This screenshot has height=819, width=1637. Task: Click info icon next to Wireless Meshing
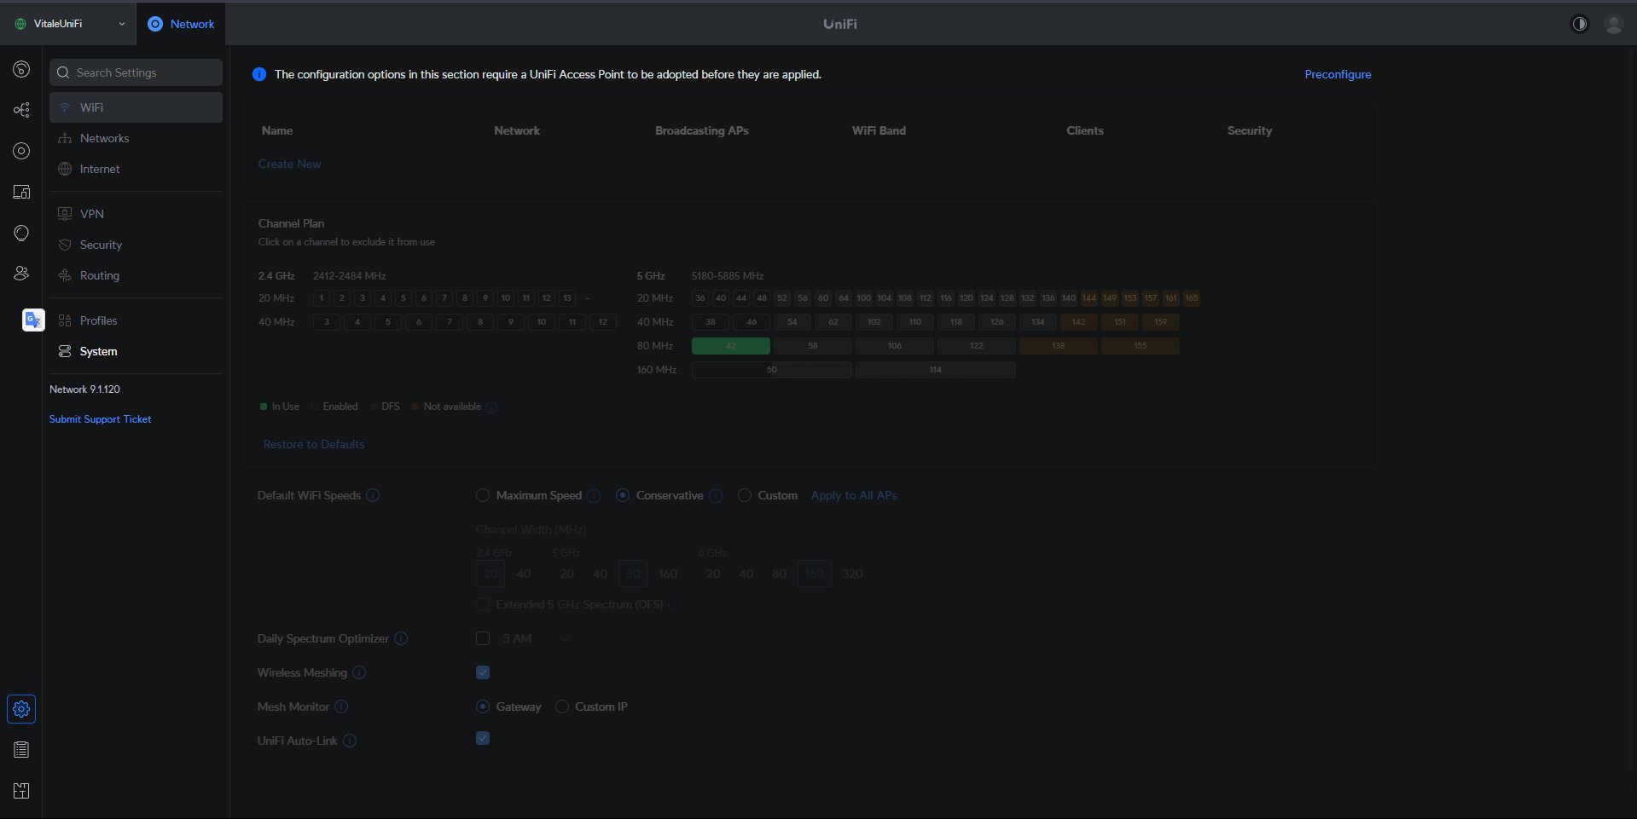tap(359, 672)
